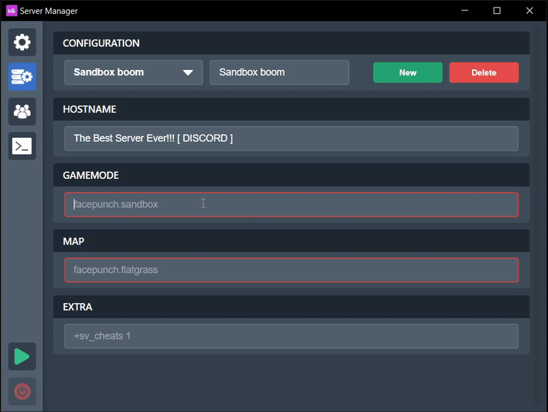
Task: Focus the Gamemode field showing facepunch.sandbox
Action: pyautogui.click(x=291, y=204)
